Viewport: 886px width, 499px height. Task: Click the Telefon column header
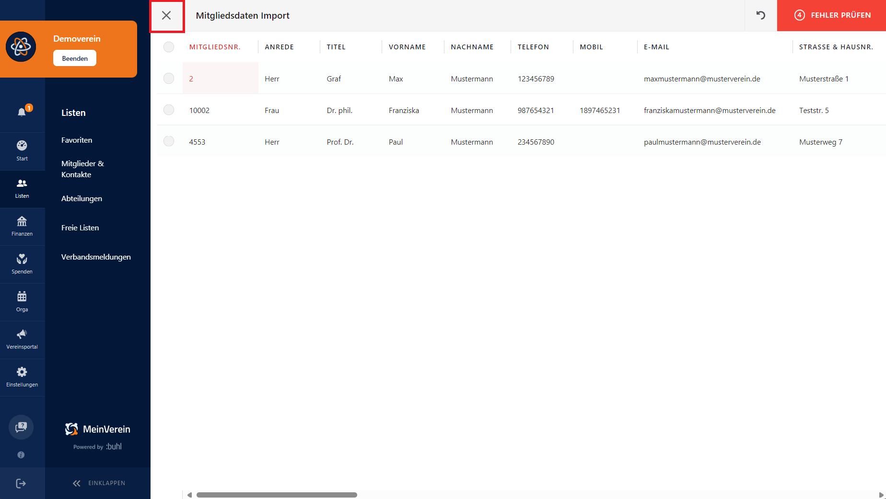point(533,47)
